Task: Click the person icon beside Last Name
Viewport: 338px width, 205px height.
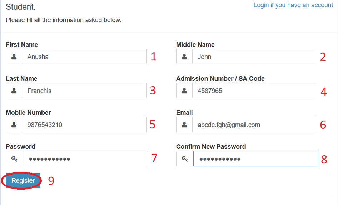Action: click(14, 91)
